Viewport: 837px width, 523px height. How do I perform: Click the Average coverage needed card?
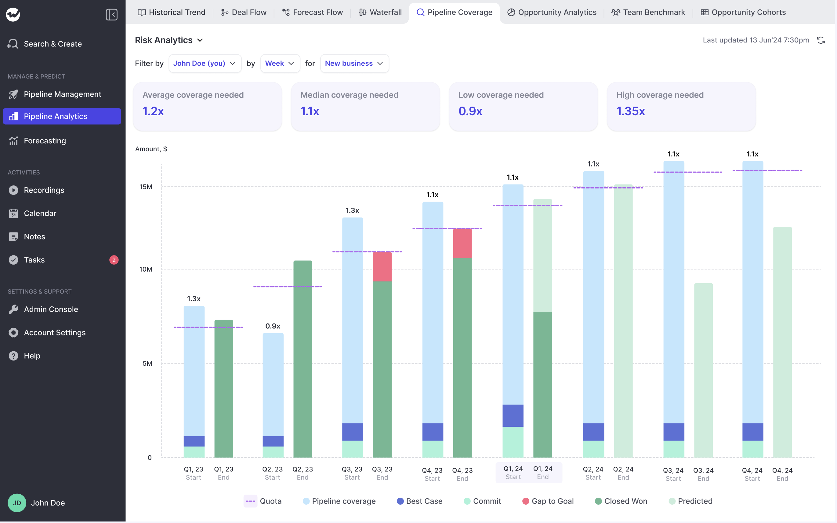207,106
